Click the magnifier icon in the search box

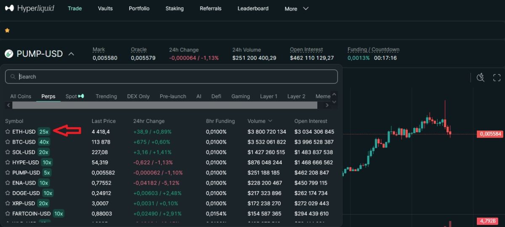tap(13, 77)
